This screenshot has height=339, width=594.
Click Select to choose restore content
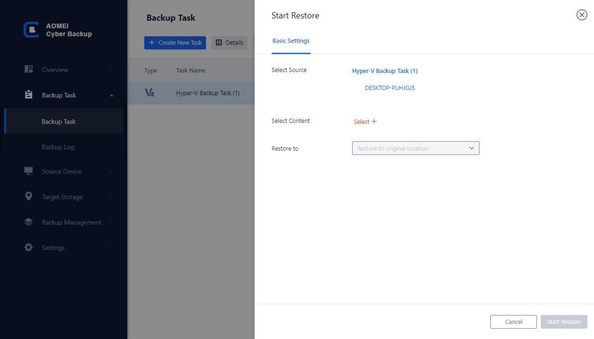365,121
